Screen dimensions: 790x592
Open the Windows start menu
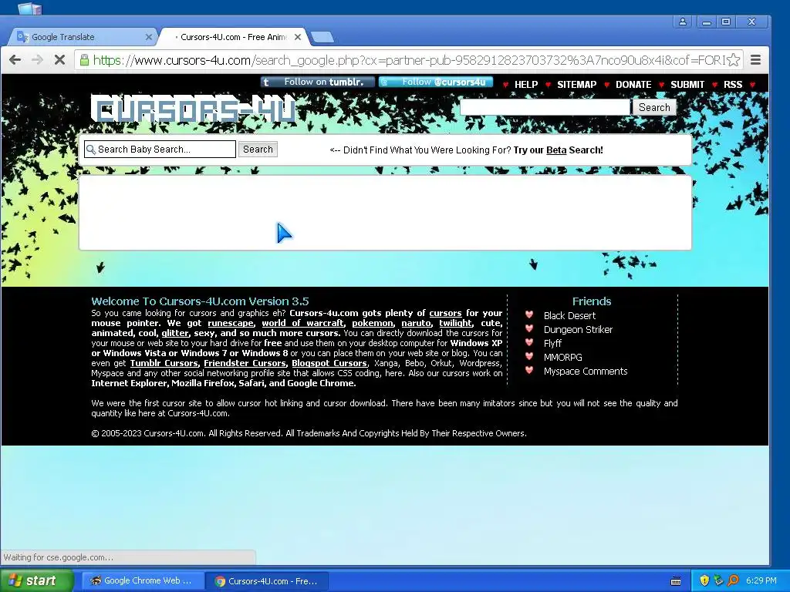(x=36, y=580)
